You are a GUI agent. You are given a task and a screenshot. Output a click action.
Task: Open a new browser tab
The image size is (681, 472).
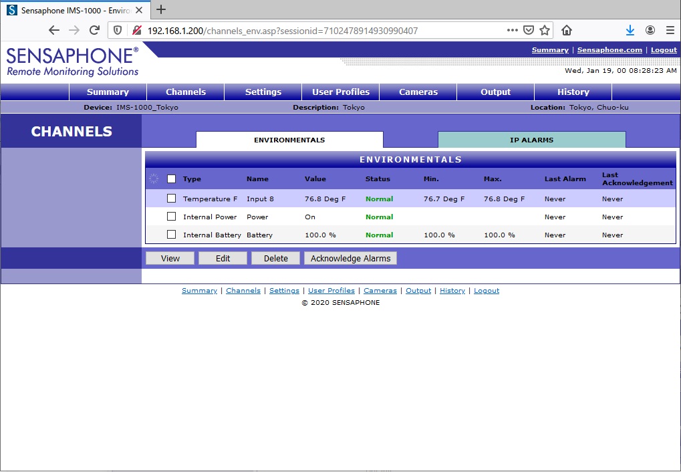pyautogui.click(x=161, y=9)
